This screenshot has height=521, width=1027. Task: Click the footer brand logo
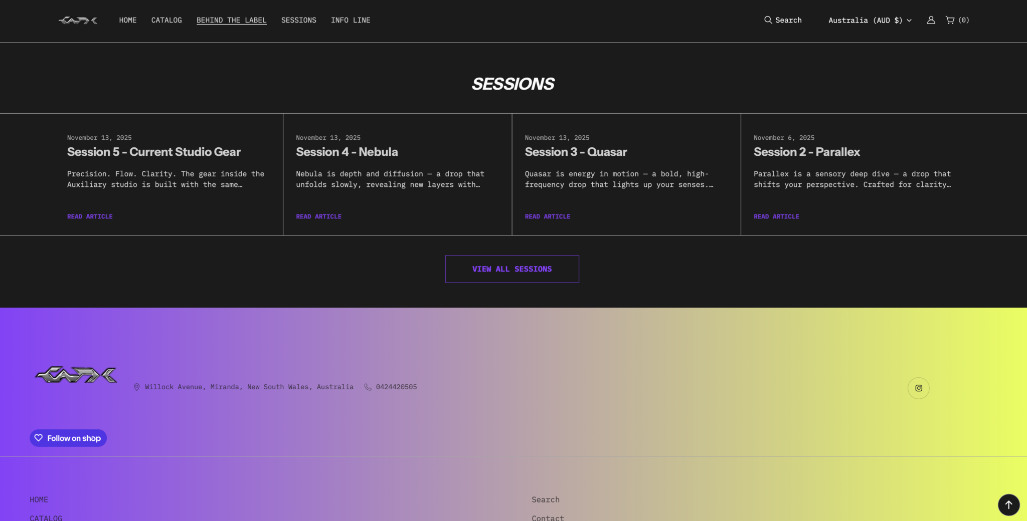(x=76, y=375)
